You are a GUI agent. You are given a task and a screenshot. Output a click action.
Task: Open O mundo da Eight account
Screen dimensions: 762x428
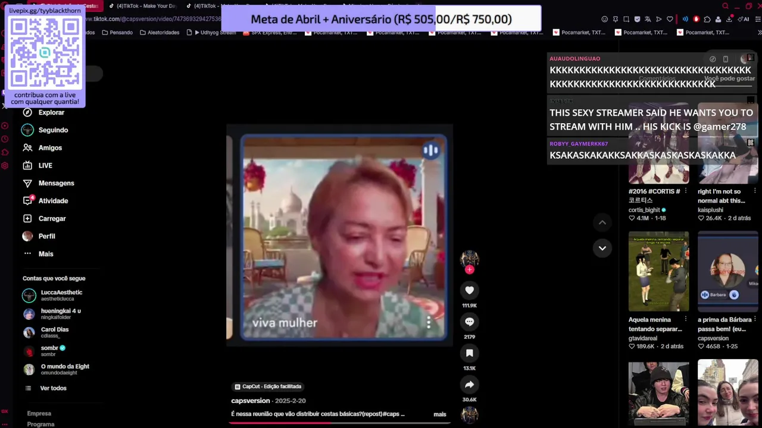point(57,369)
